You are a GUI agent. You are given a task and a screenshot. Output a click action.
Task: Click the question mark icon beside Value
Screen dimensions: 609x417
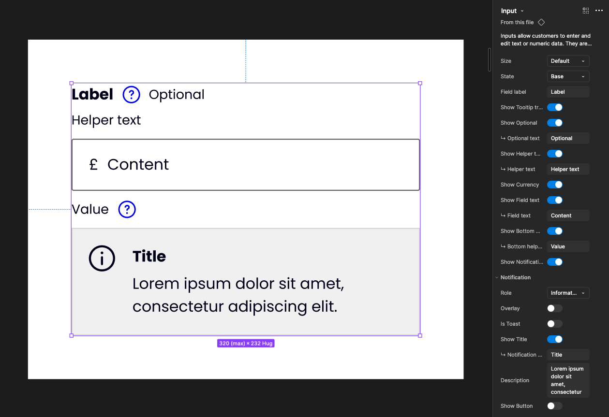pos(127,209)
